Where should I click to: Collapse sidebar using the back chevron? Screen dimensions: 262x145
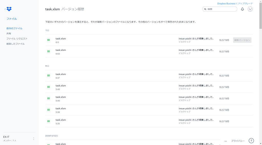[5, 9]
